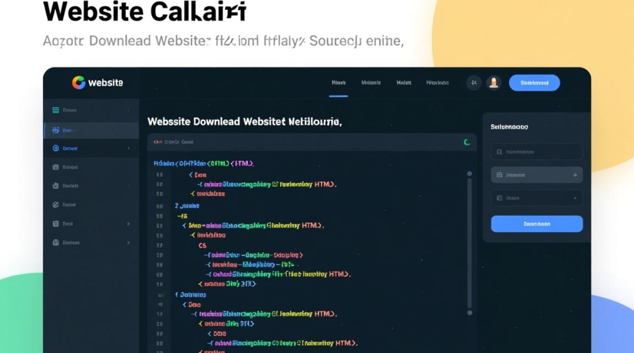Click the globe icon in sidebar bottom
The width and height of the screenshot is (634, 353).
(x=56, y=243)
